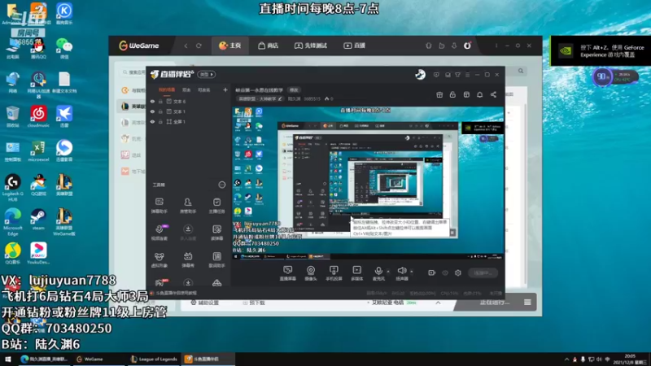The height and width of the screenshot is (366, 651).
Task: Click WeGame refresh button
Action: click(x=199, y=46)
